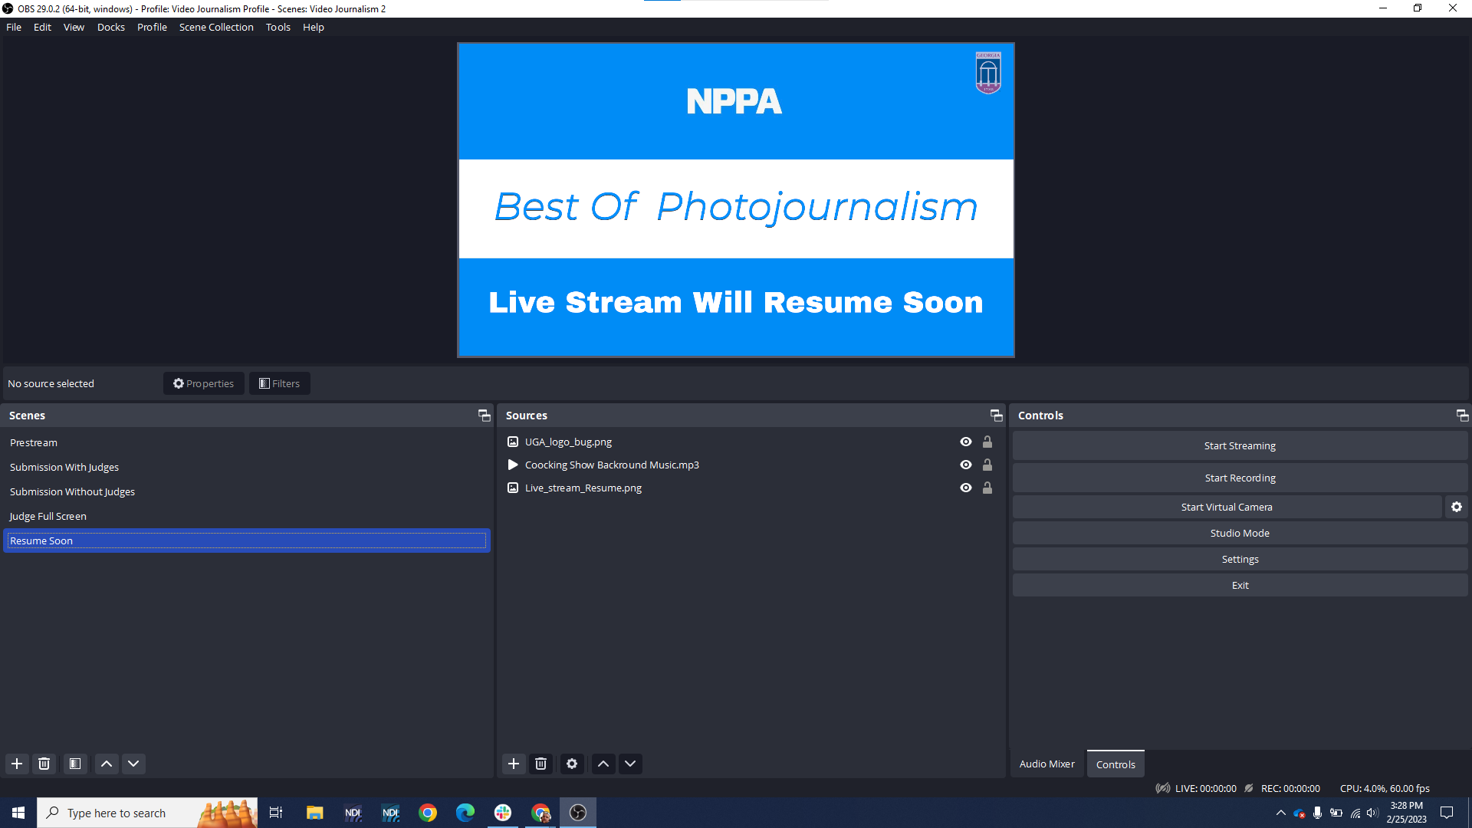
Task: Hide Coocking Show Backround Music source
Action: tap(966, 465)
